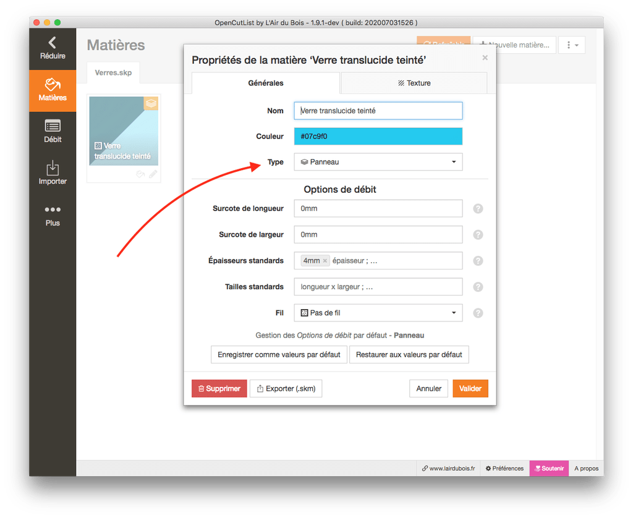Collapse the sidebar with the Réduire arrow
The width and height of the screenshot is (633, 518).
[53, 49]
